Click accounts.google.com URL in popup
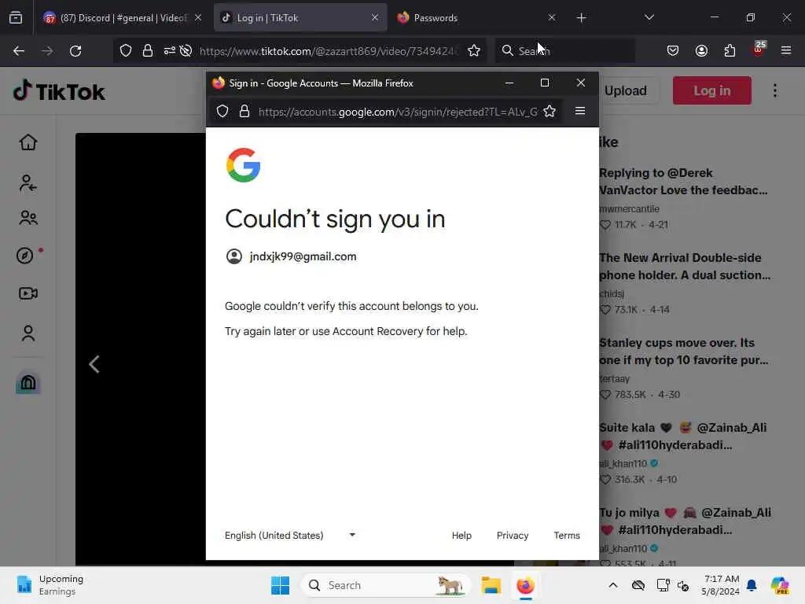This screenshot has height=604, width=805. (398, 112)
